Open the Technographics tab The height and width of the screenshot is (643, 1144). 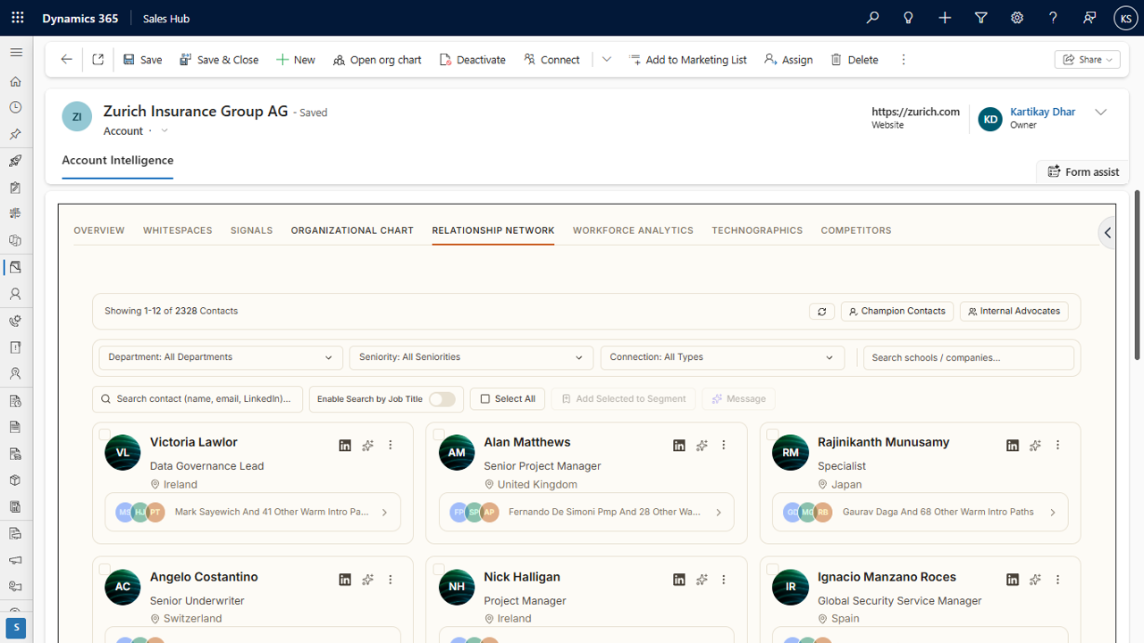pos(757,230)
